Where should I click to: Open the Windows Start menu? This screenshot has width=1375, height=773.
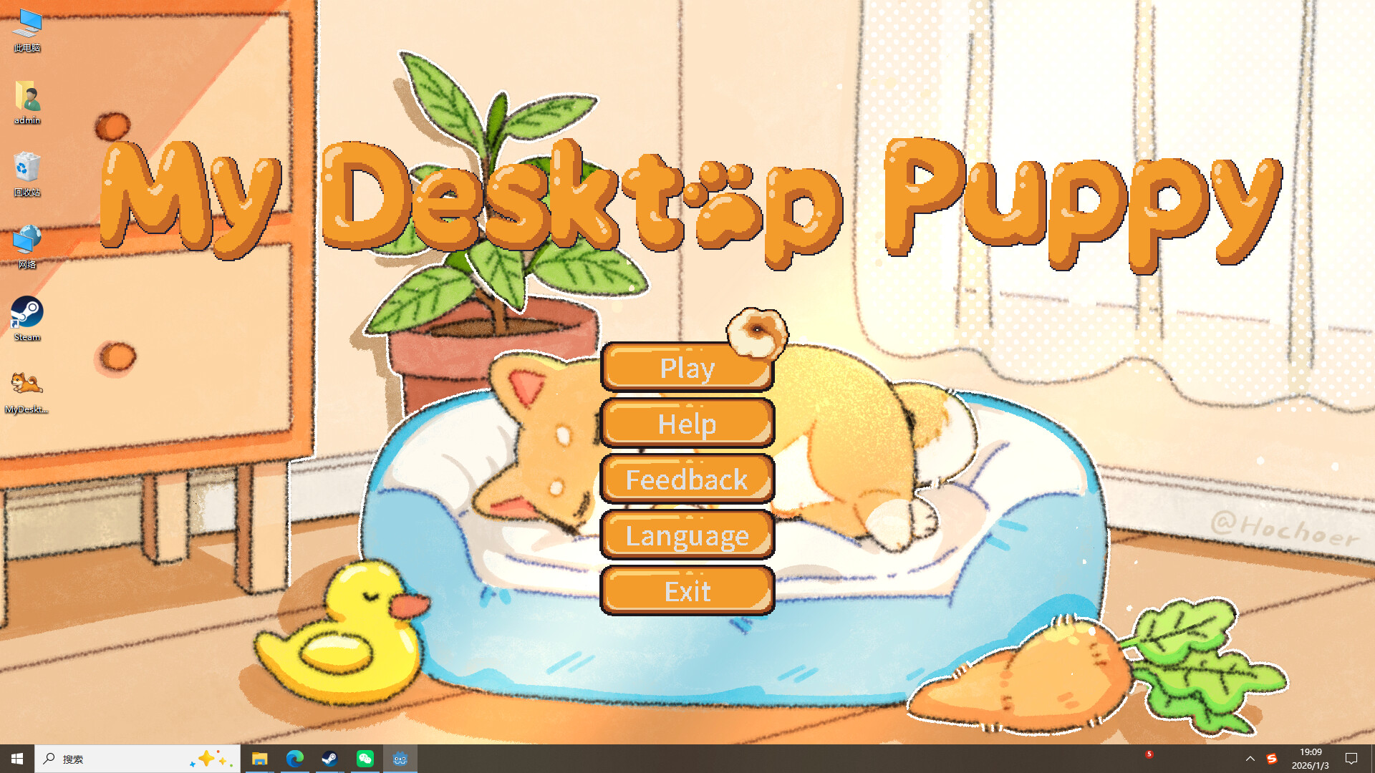click(x=16, y=758)
